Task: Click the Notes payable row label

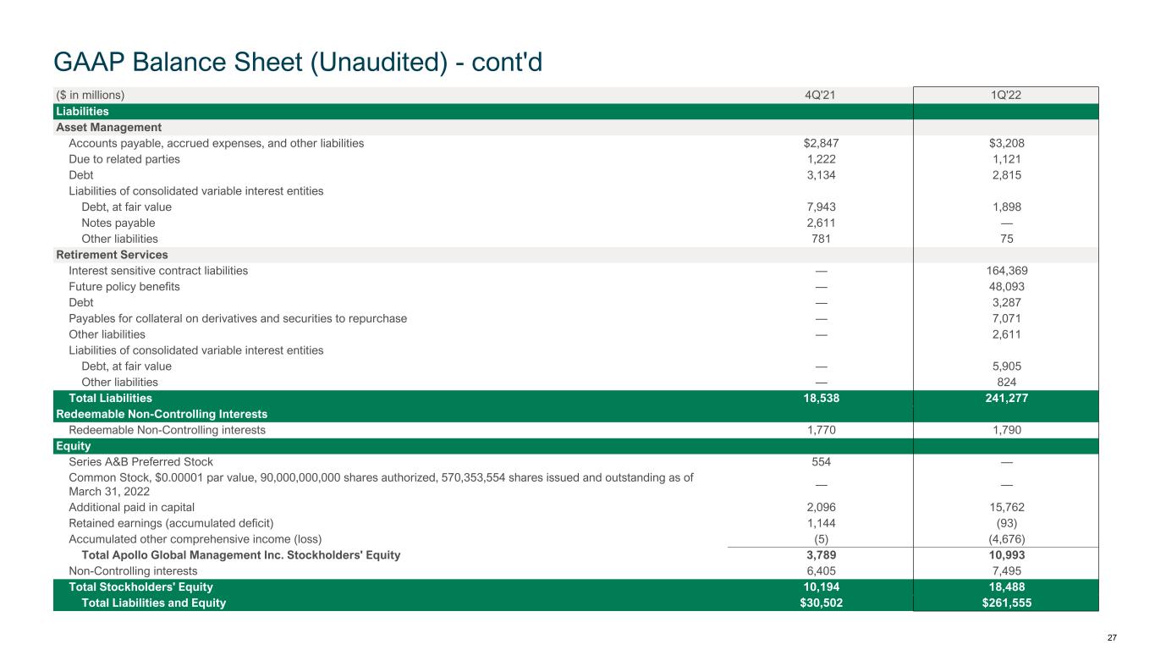Action: tap(118, 223)
